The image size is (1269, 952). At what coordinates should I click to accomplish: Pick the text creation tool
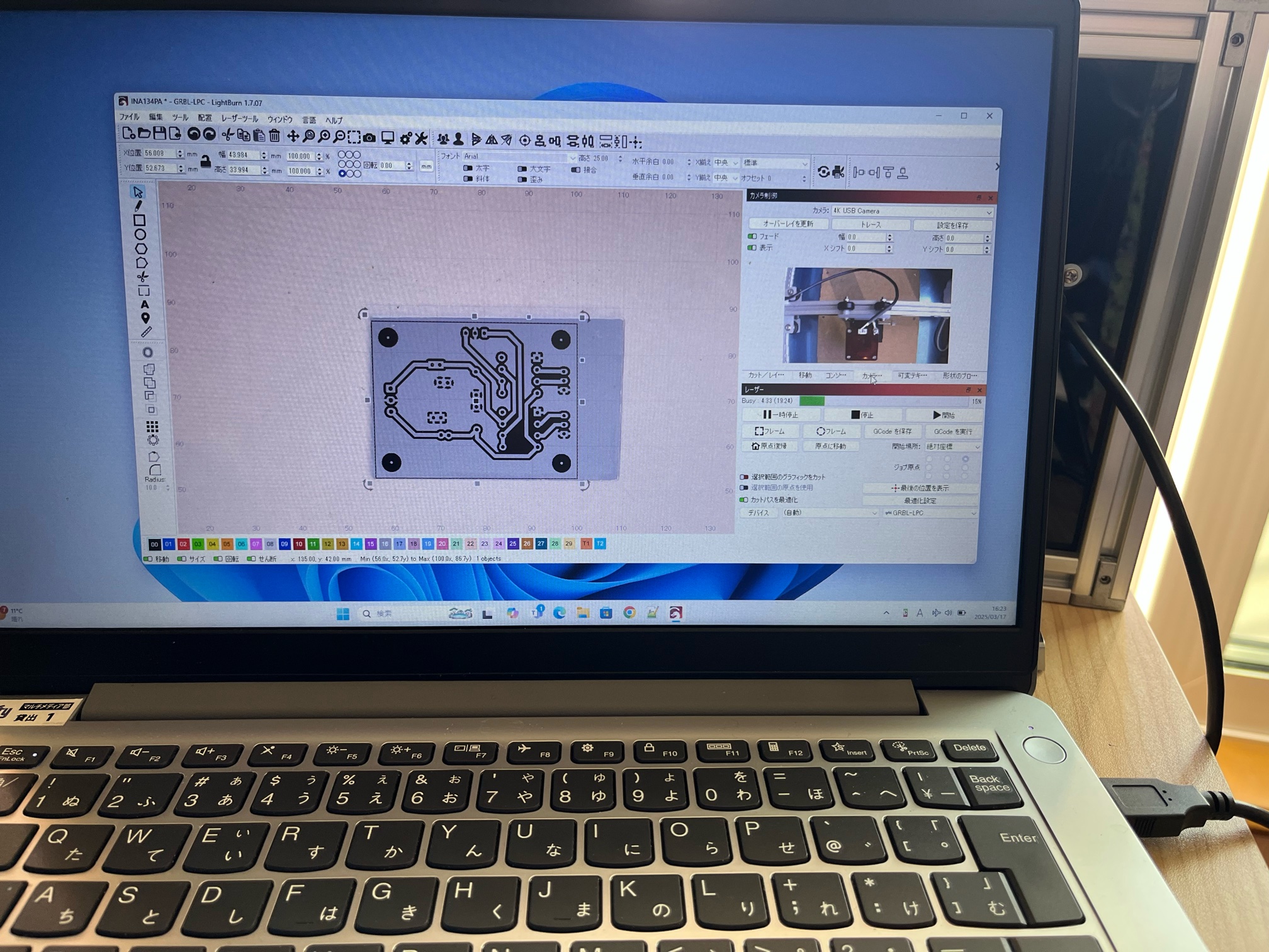[x=144, y=305]
